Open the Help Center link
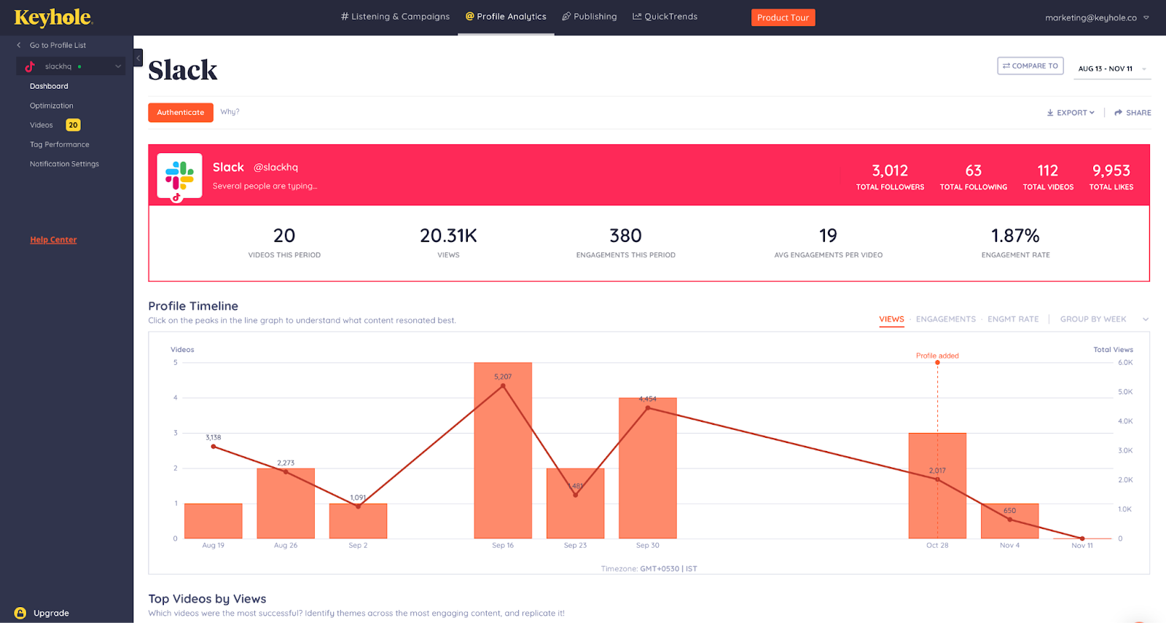The height and width of the screenshot is (623, 1166). point(53,240)
